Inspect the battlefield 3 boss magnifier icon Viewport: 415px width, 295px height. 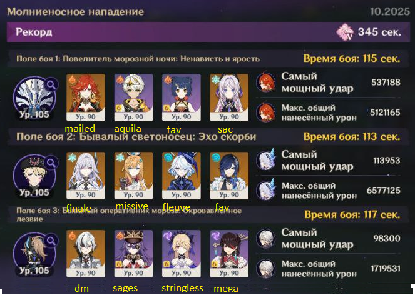tap(51, 241)
